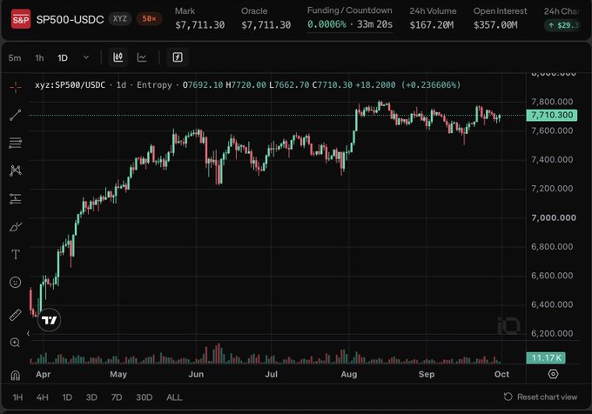
Task: Click the 50× leverage badge
Action: click(x=149, y=18)
